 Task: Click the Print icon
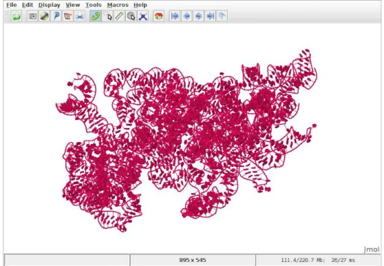click(80, 17)
